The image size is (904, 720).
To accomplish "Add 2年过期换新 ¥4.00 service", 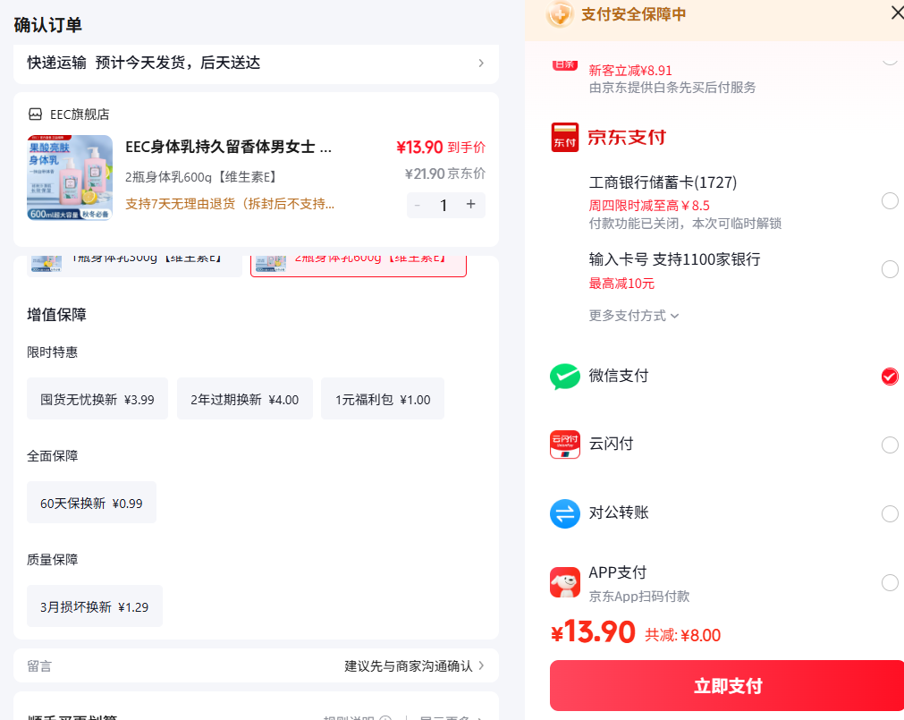I will point(245,399).
